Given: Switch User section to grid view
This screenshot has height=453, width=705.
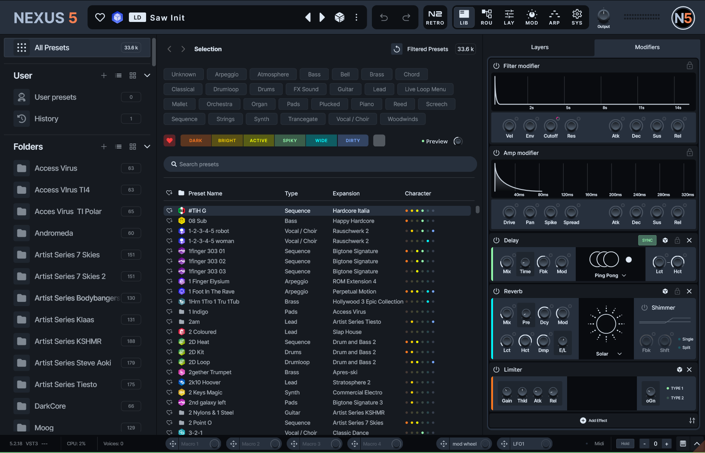Looking at the screenshot, I should click(133, 75).
